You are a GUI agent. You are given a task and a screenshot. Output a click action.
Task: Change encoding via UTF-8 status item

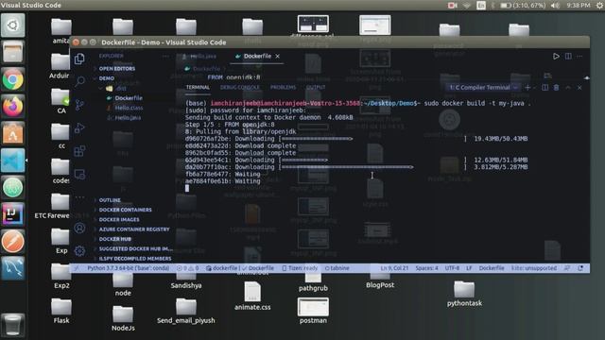click(x=452, y=268)
